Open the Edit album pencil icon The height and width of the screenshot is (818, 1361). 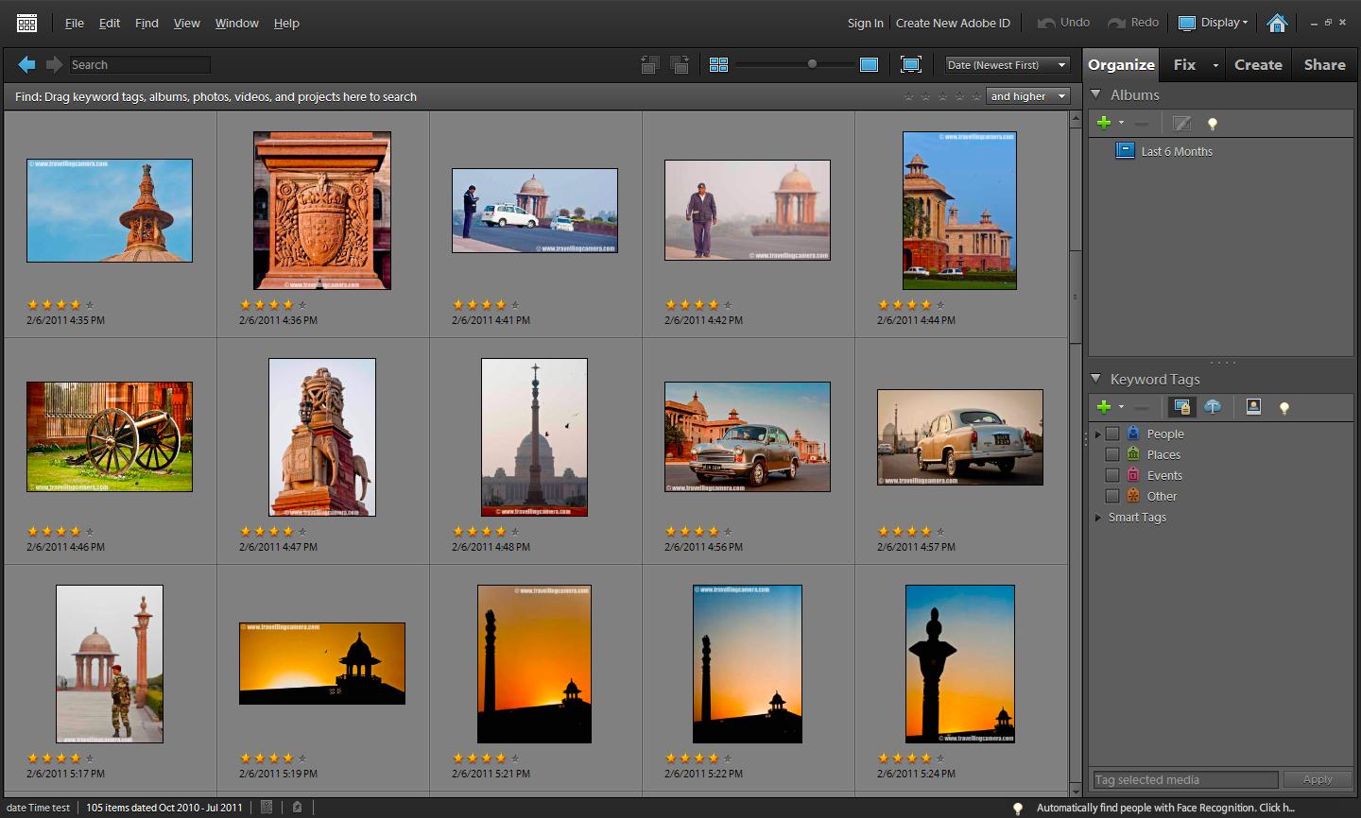[x=1182, y=123]
